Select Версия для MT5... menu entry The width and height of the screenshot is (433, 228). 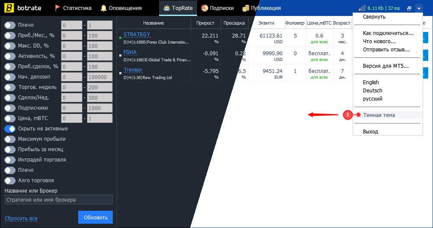pos(385,66)
